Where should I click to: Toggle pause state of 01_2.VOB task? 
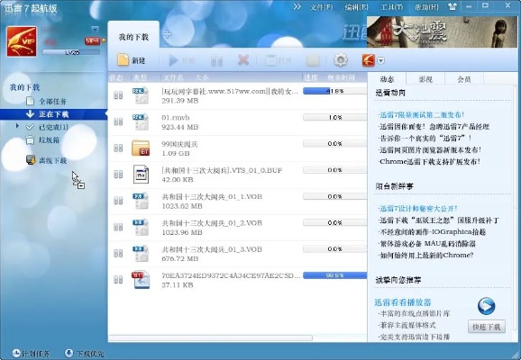118,228
